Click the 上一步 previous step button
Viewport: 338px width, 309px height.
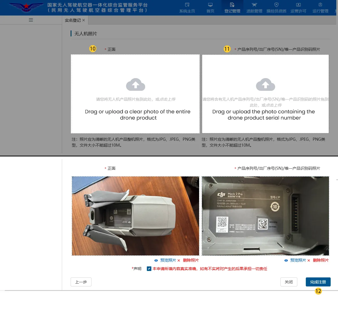pyautogui.click(x=81, y=282)
